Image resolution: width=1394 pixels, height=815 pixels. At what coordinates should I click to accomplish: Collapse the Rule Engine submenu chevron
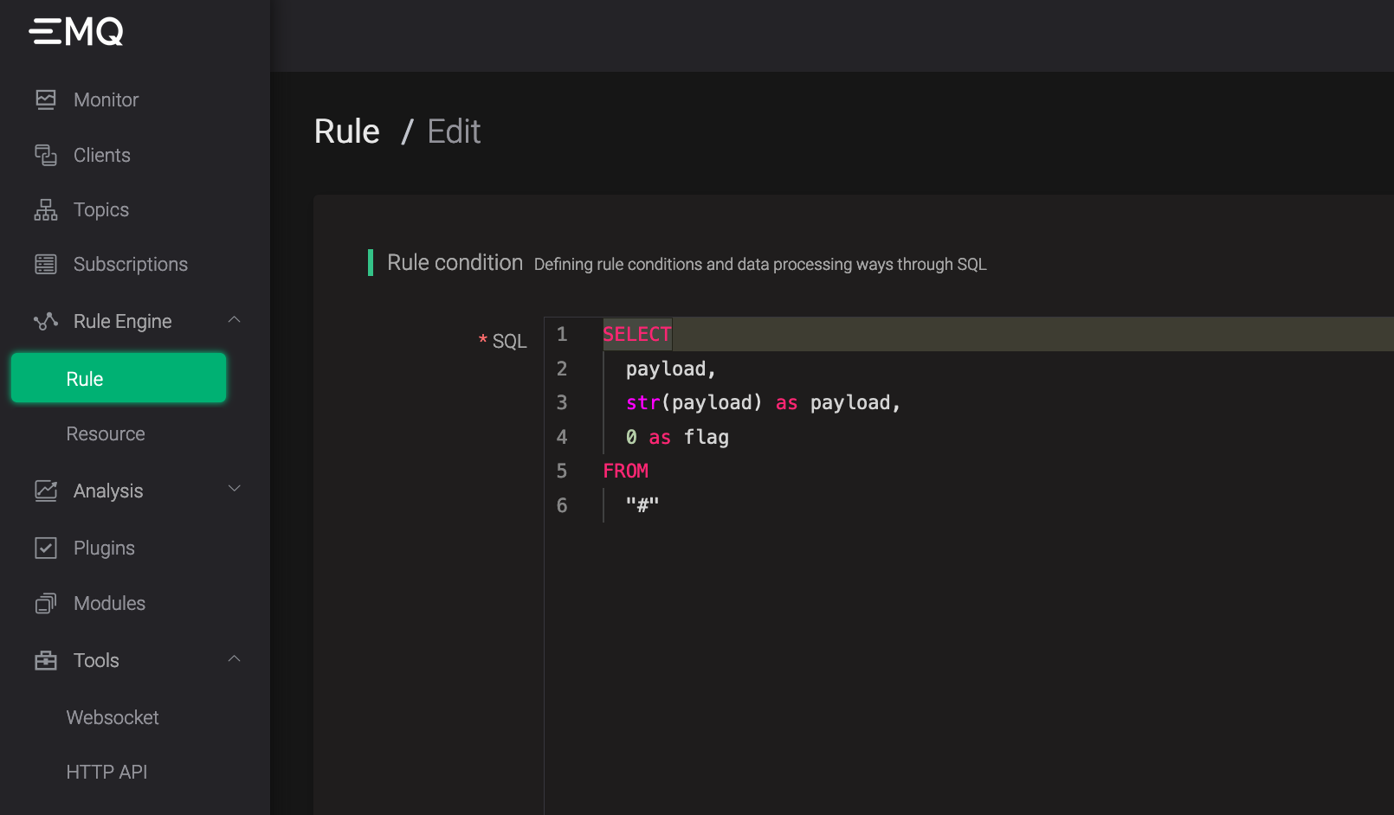click(x=234, y=320)
